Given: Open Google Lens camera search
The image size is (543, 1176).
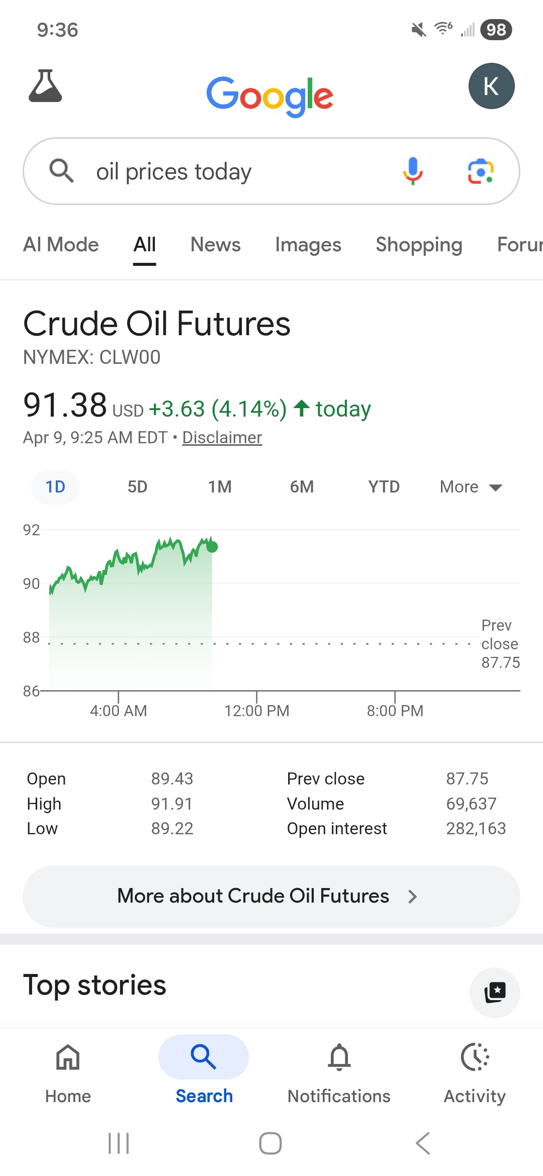Looking at the screenshot, I should tap(481, 171).
